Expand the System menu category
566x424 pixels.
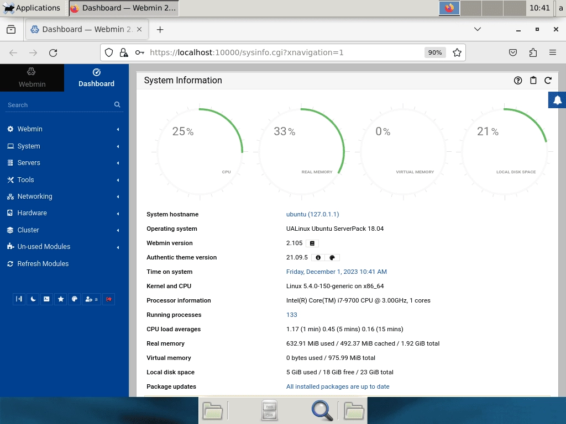coord(64,146)
